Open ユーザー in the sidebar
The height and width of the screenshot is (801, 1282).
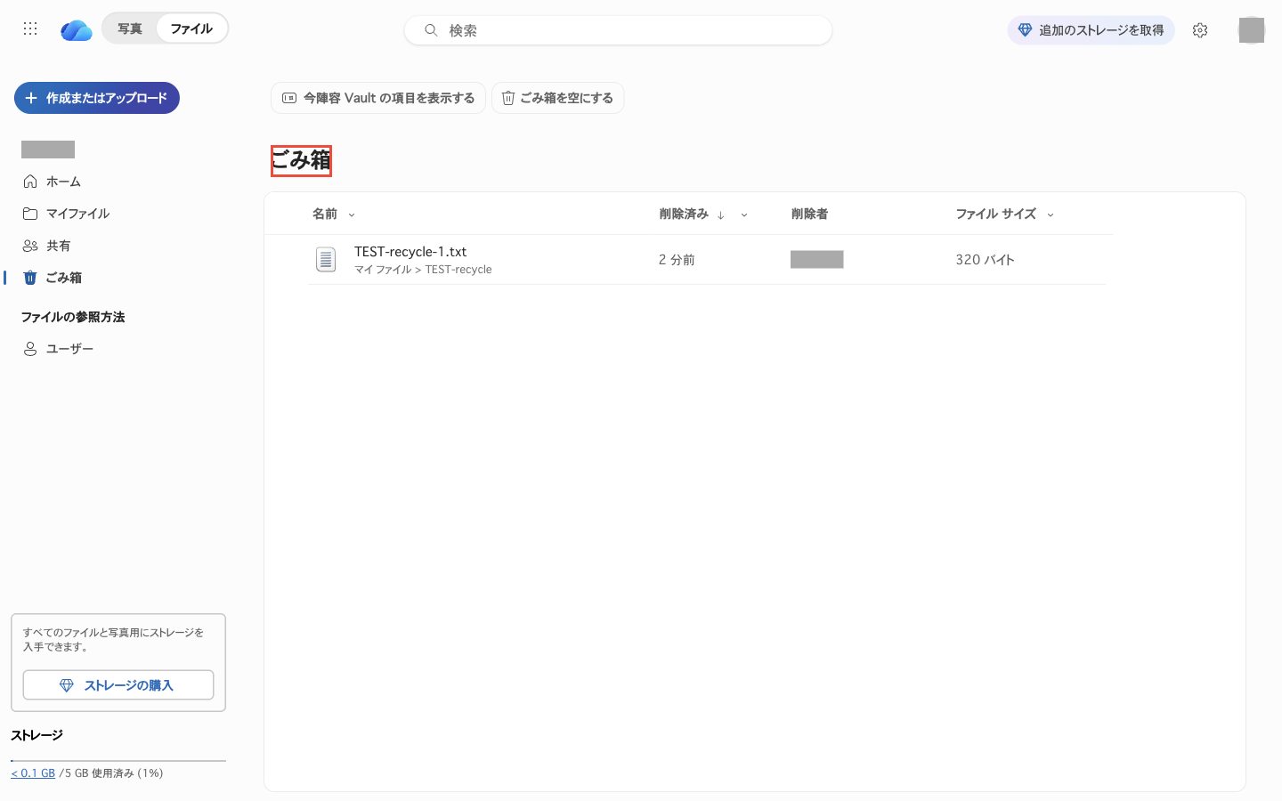point(69,349)
